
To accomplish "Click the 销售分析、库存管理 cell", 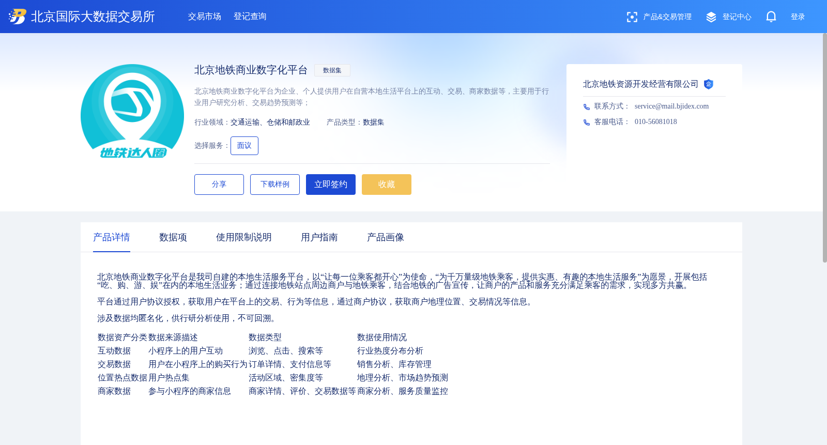I will pyautogui.click(x=394, y=364).
